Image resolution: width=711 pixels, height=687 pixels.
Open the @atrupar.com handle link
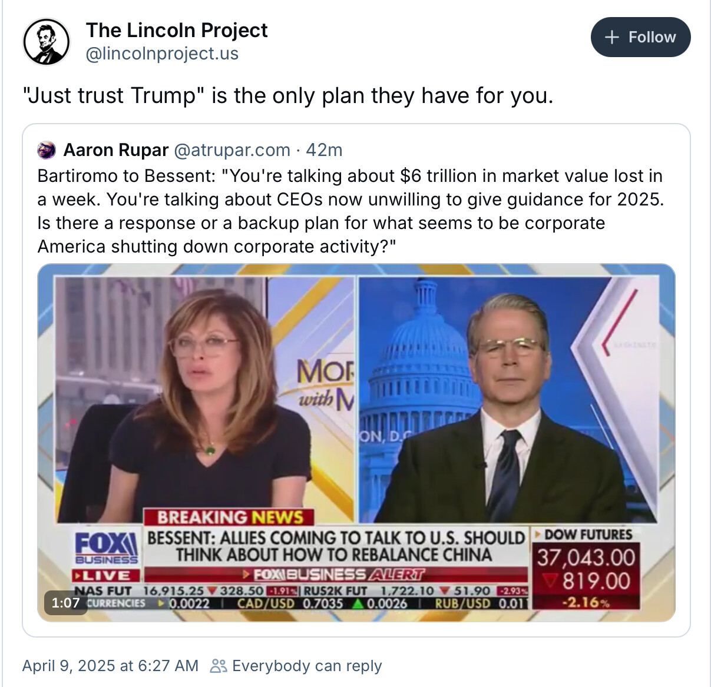[232, 150]
